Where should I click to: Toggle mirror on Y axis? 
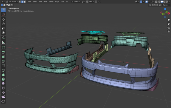(155, 5)
